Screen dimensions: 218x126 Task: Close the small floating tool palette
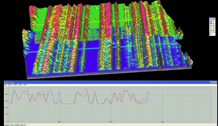(x=214, y=19)
